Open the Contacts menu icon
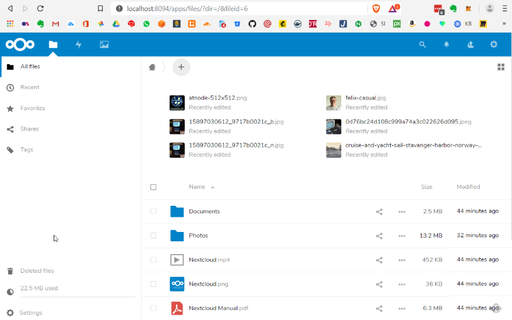The height and width of the screenshot is (320, 512). click(x=471, y=44)
